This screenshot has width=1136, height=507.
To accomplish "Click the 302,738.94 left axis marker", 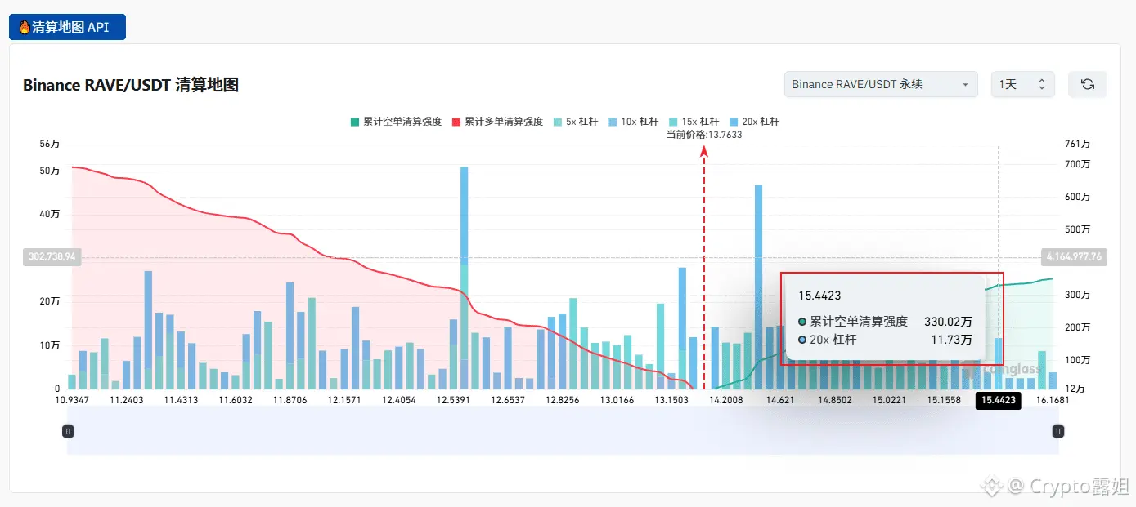I will (x=52, y=256).
